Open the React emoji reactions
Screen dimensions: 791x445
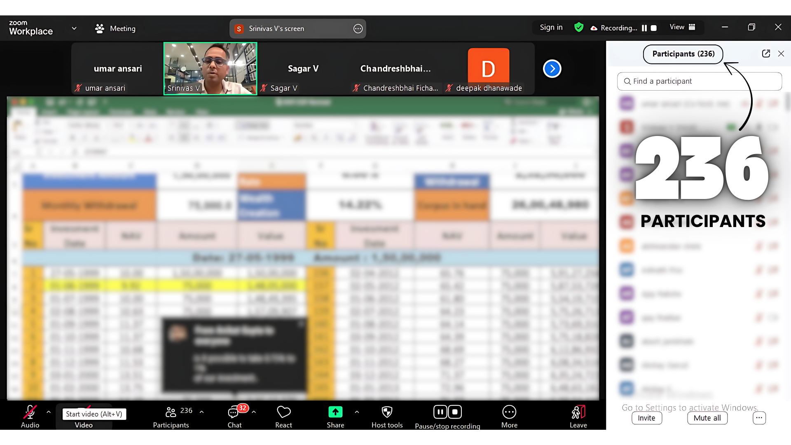[283, 412]
